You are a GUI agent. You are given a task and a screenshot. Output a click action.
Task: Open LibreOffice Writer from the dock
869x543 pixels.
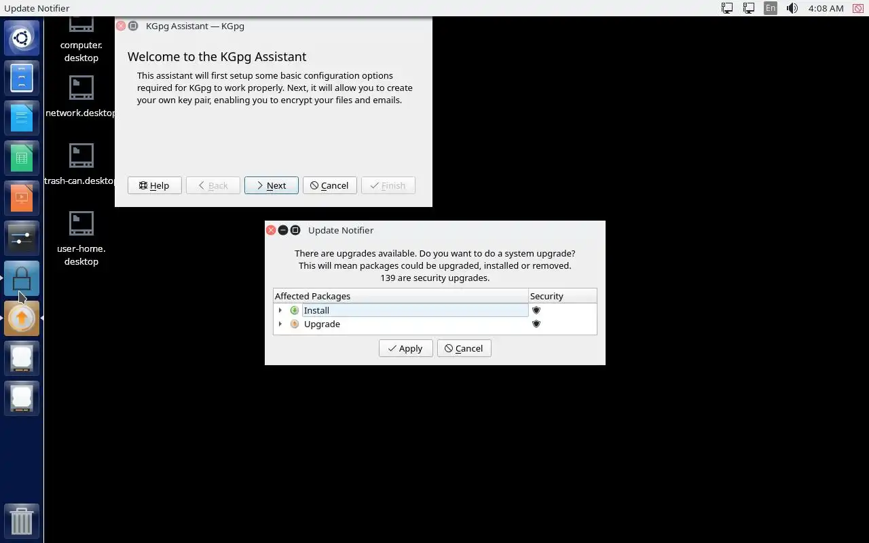22,118
